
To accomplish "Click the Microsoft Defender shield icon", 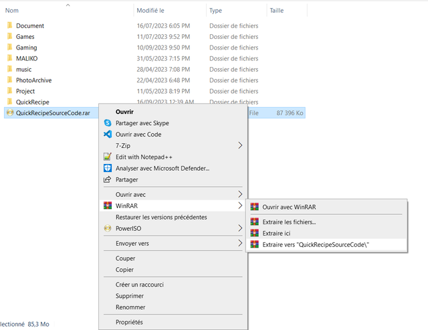I will tap(108, 168).
